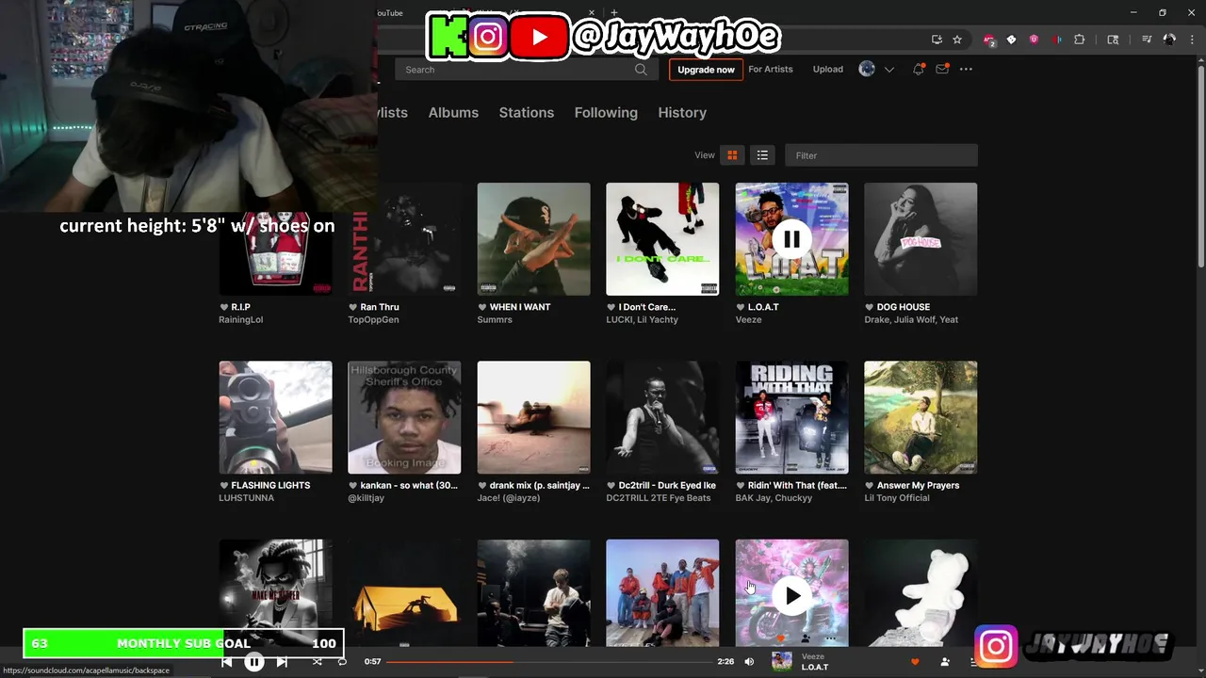This screenshot has width=1206, height=678.
Task: Click the white dice extension icon
Action: pyautogui.click(x=1011, y=40)
